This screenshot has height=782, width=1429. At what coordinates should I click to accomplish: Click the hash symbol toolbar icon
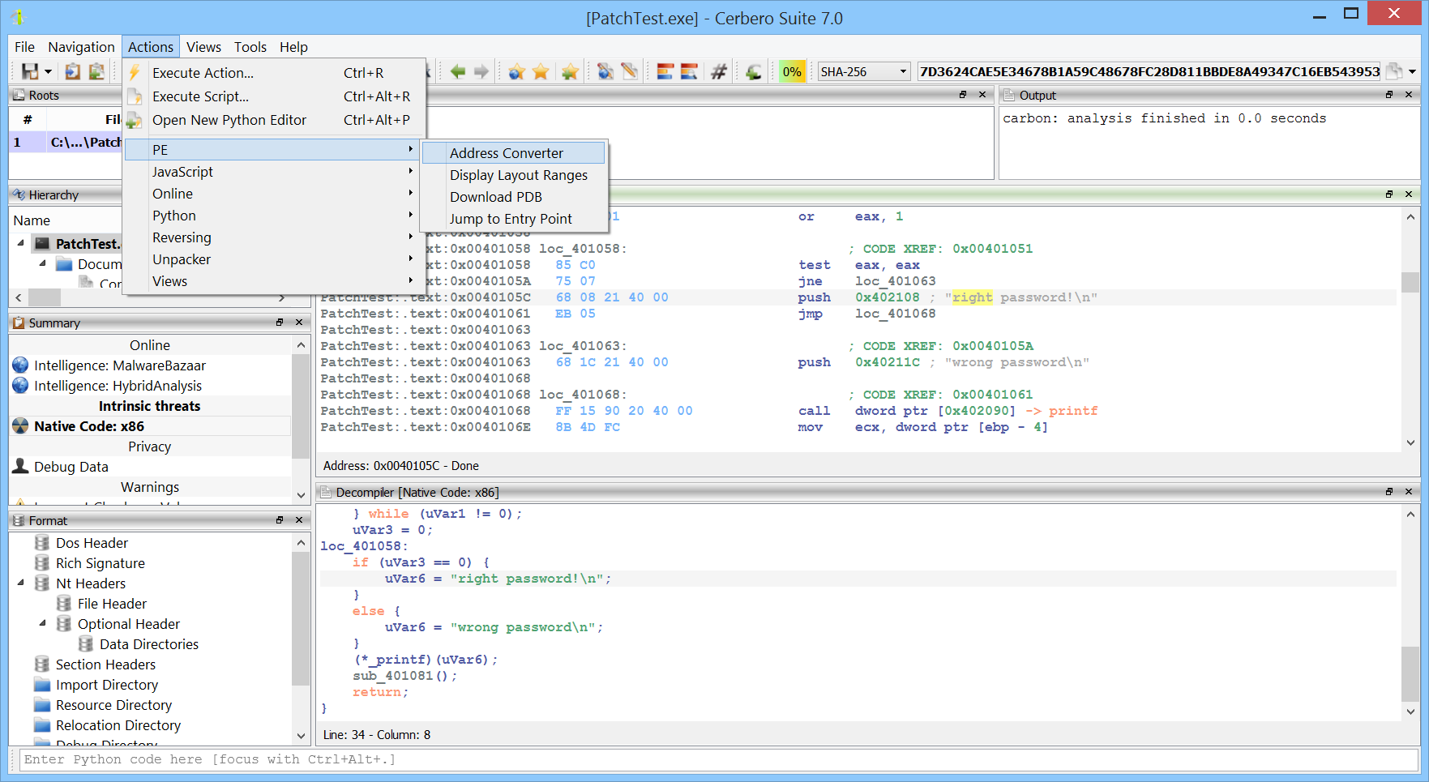(718, 72)
